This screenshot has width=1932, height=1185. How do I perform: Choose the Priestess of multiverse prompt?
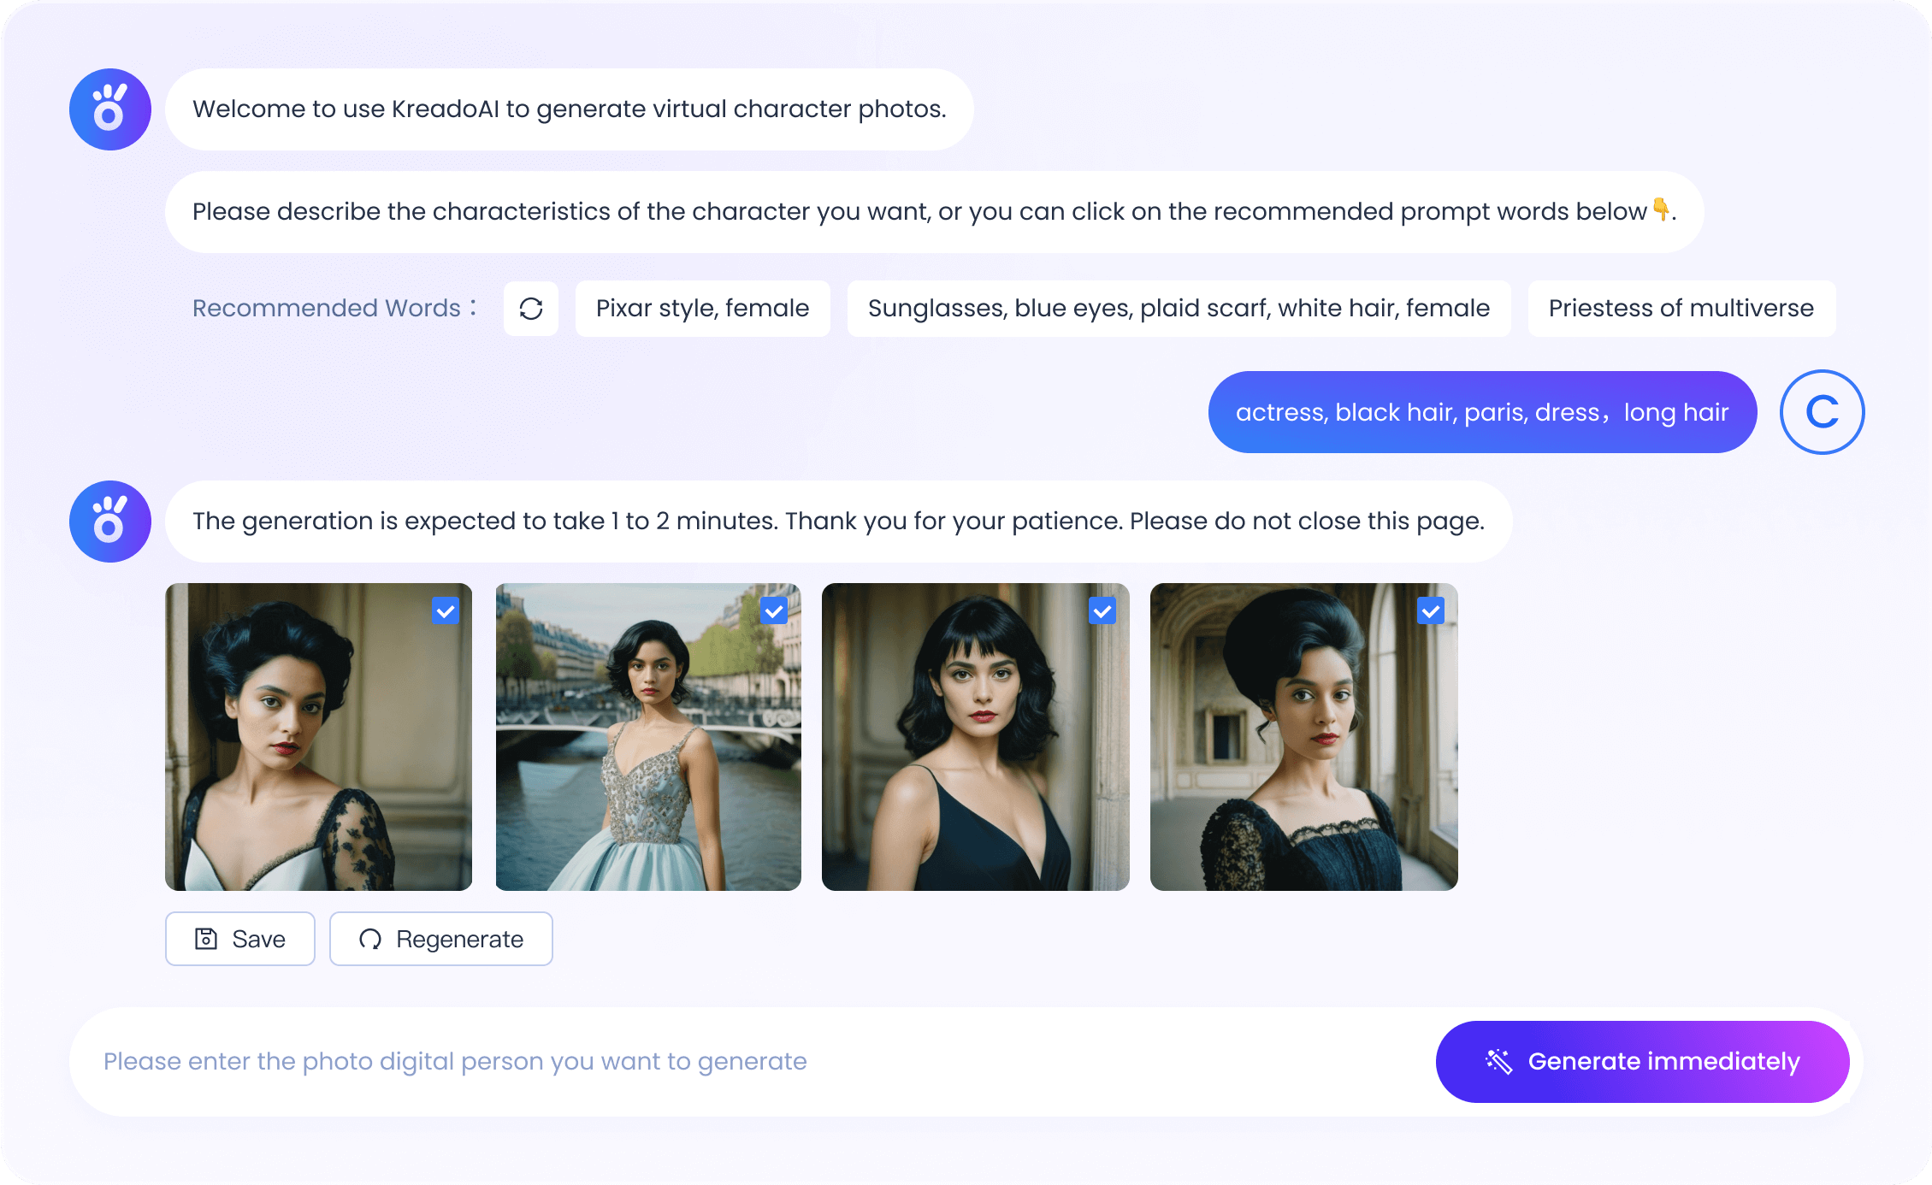coord(1681,309)
